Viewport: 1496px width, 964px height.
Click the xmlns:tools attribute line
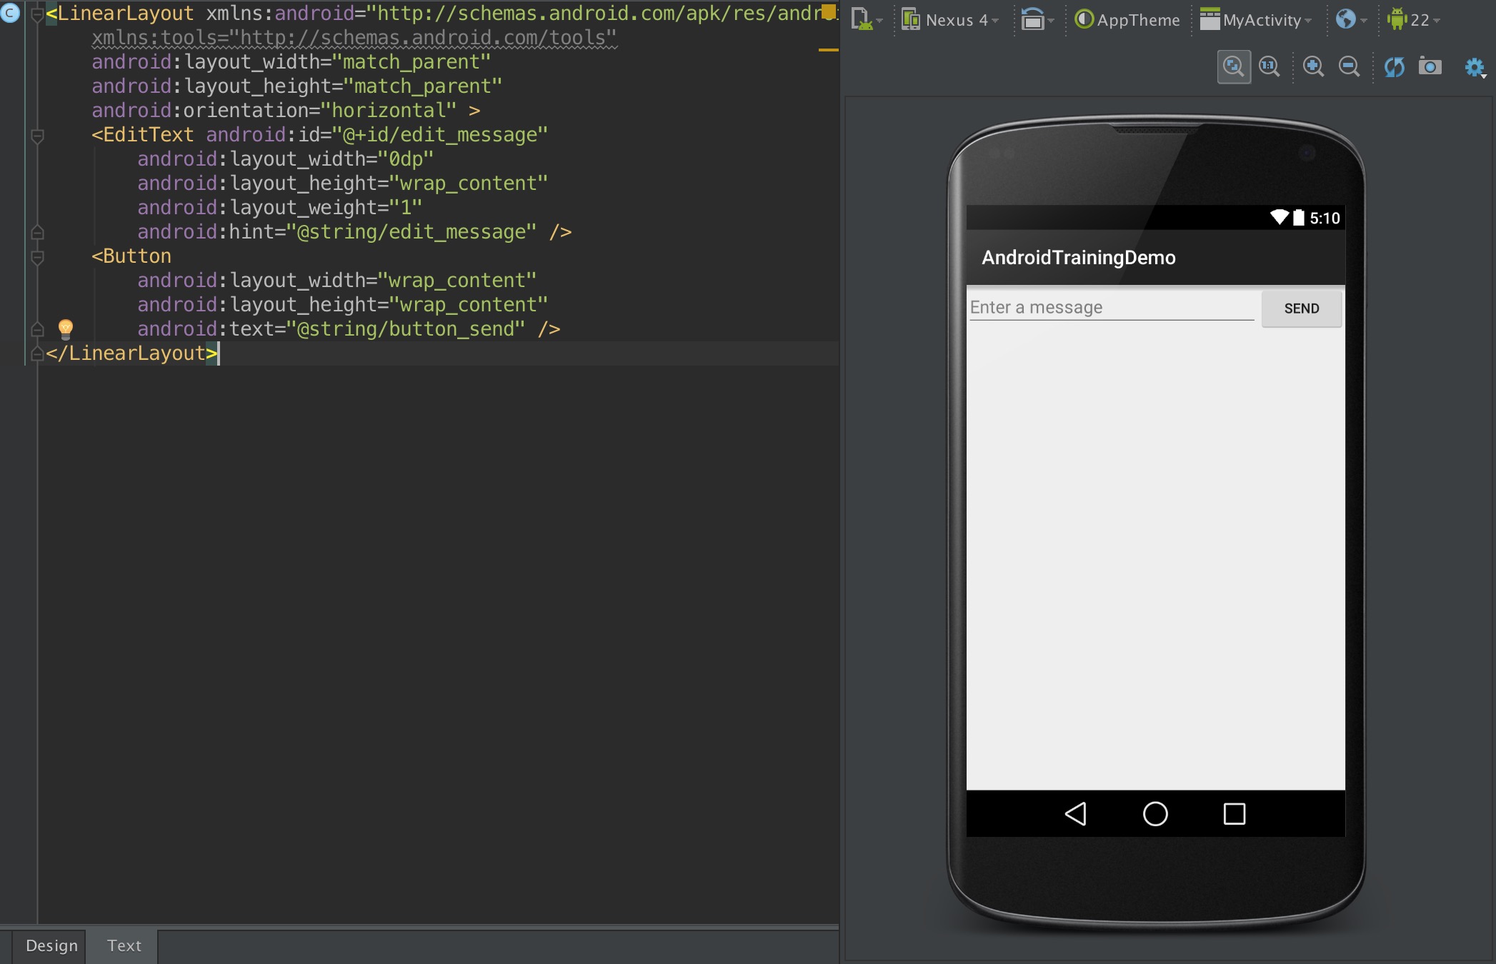(x=354, y=37)
